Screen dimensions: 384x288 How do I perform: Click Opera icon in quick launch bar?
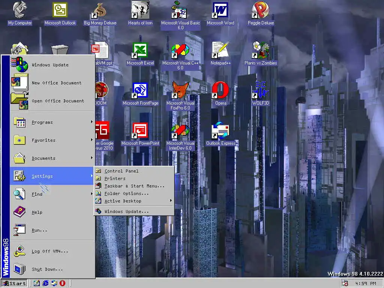63,283
